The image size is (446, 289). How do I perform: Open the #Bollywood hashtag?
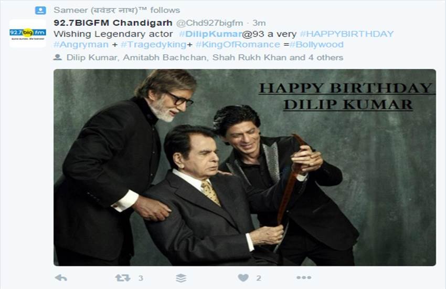(316, 45)
